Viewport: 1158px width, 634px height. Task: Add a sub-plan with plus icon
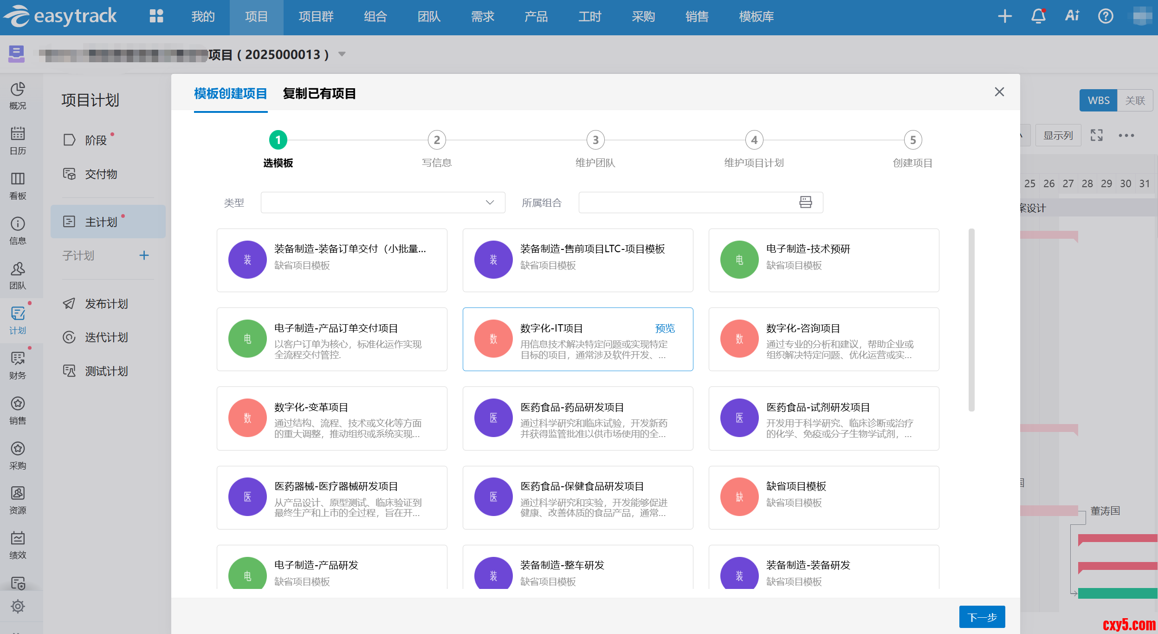tap(144, 255)
